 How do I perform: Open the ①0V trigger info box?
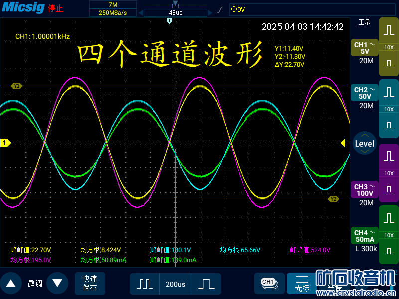point(312,10)
